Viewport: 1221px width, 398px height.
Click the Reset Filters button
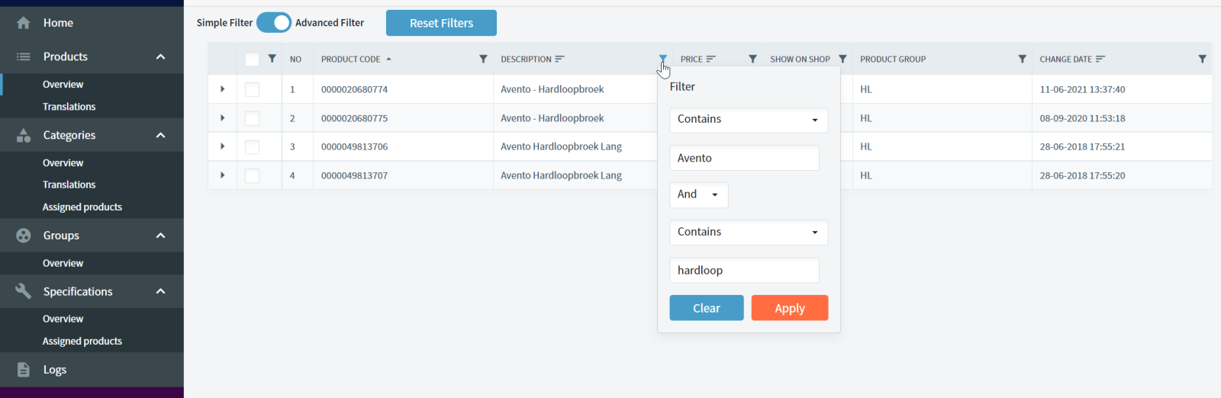(441, 23)
